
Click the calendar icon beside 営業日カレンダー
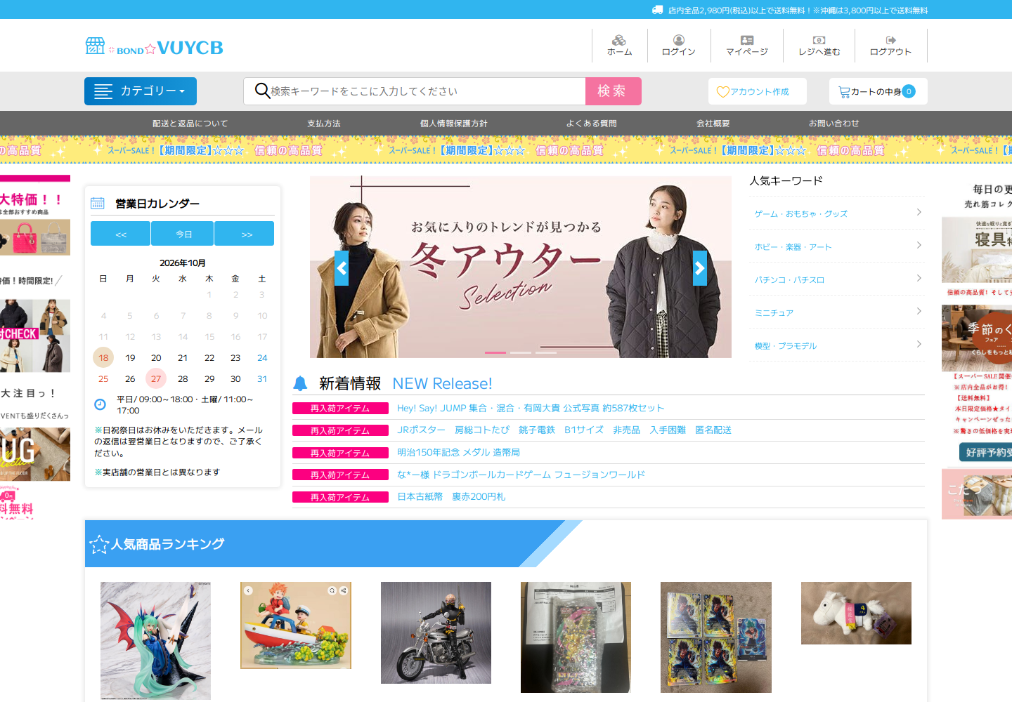98,204
